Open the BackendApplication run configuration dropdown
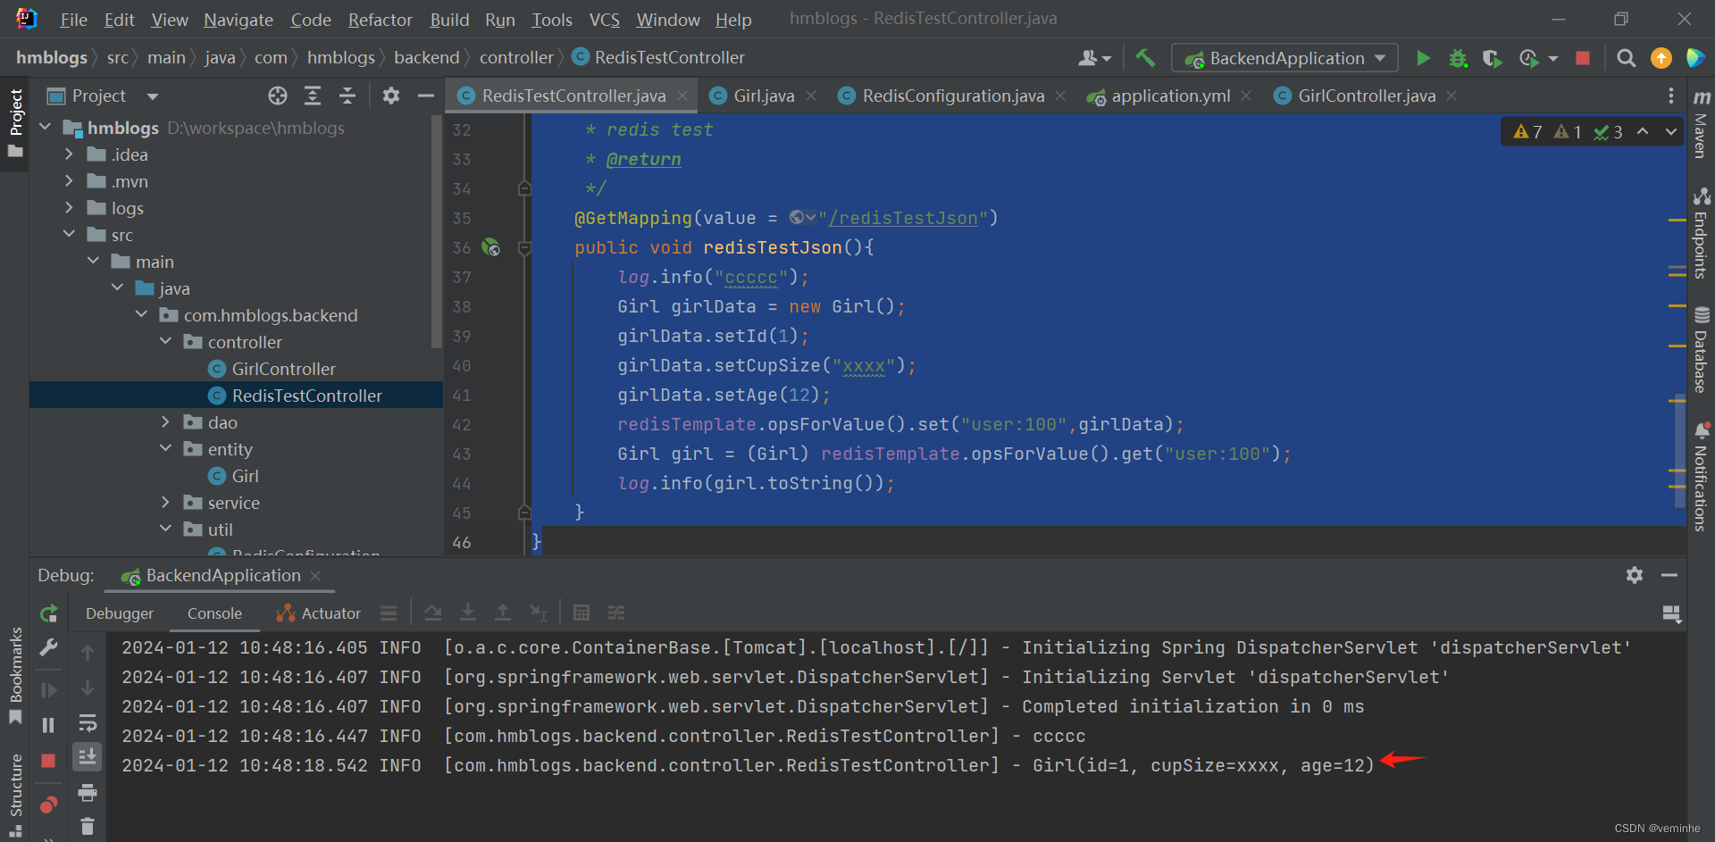Image resolution: width=1715 pixels, height=842 pixels. tap(1284, 58)
